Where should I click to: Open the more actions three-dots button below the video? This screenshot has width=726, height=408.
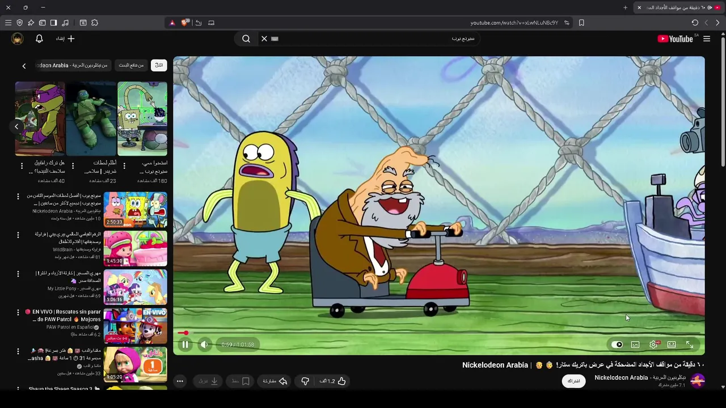[x=180, y=381]
